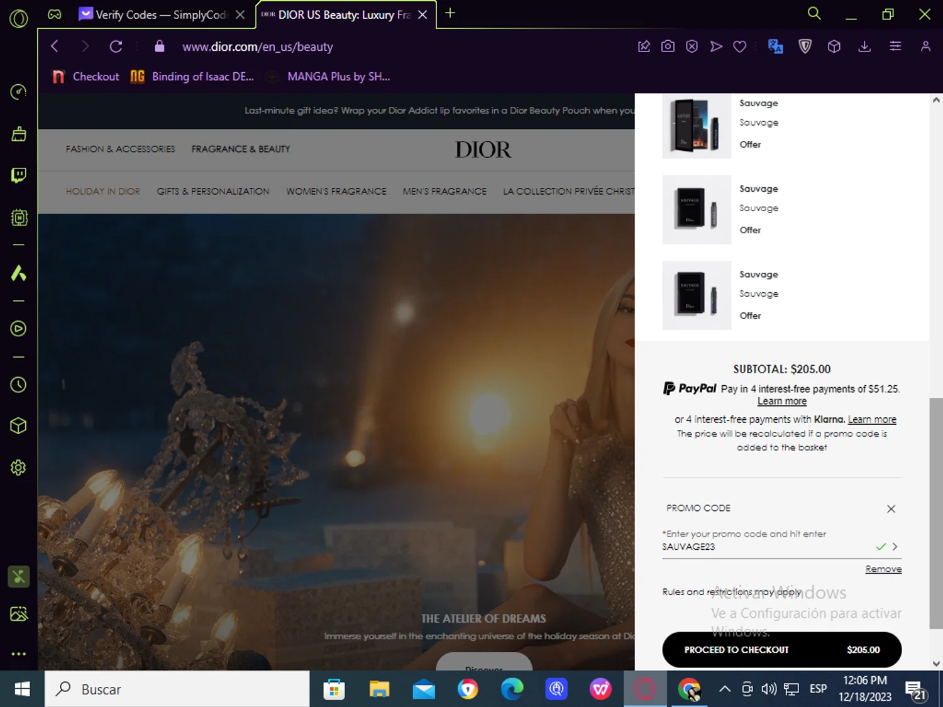
Task: Open the send arrow toolbar icon
Action: click(x=716, y=47)
